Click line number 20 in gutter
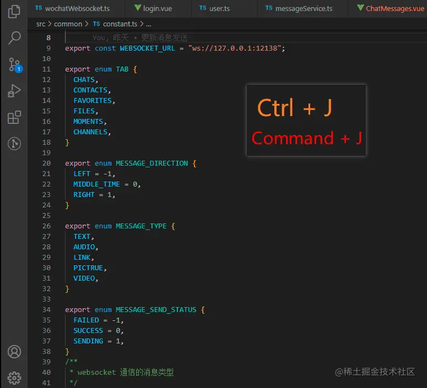Screen dimensions: 427x388 click(x=46, y=163)
